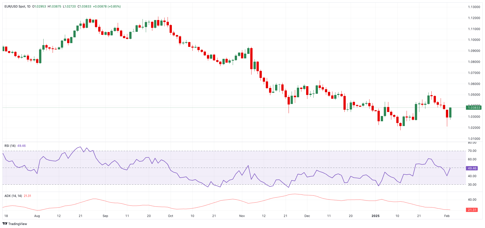
Task: Click the purple RSI value tag 49.46
Action: (472, 168)
